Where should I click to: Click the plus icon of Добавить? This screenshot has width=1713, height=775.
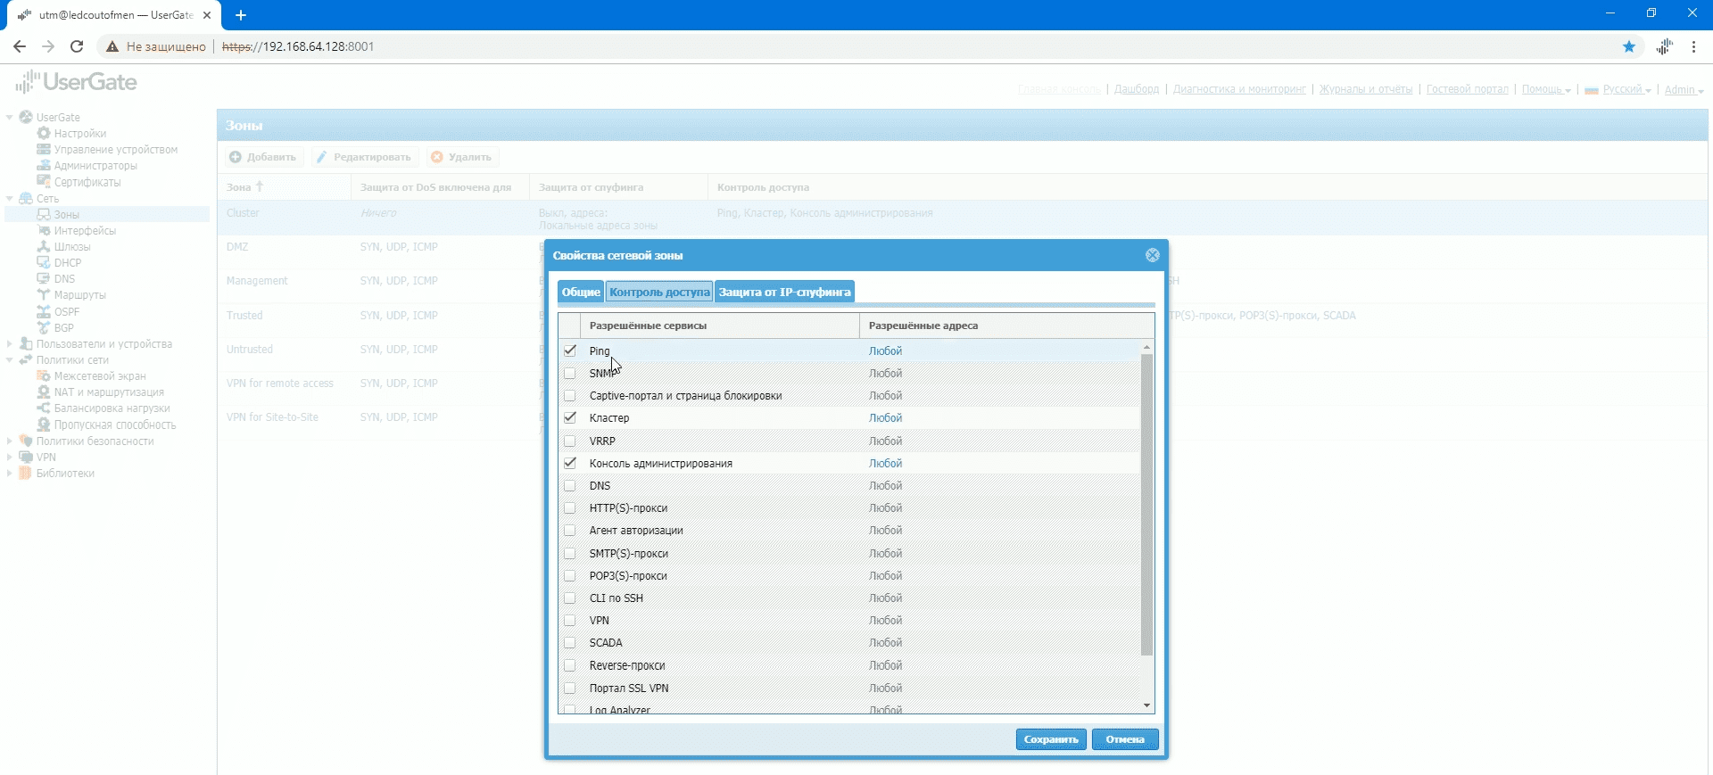(x=236, y=157)
